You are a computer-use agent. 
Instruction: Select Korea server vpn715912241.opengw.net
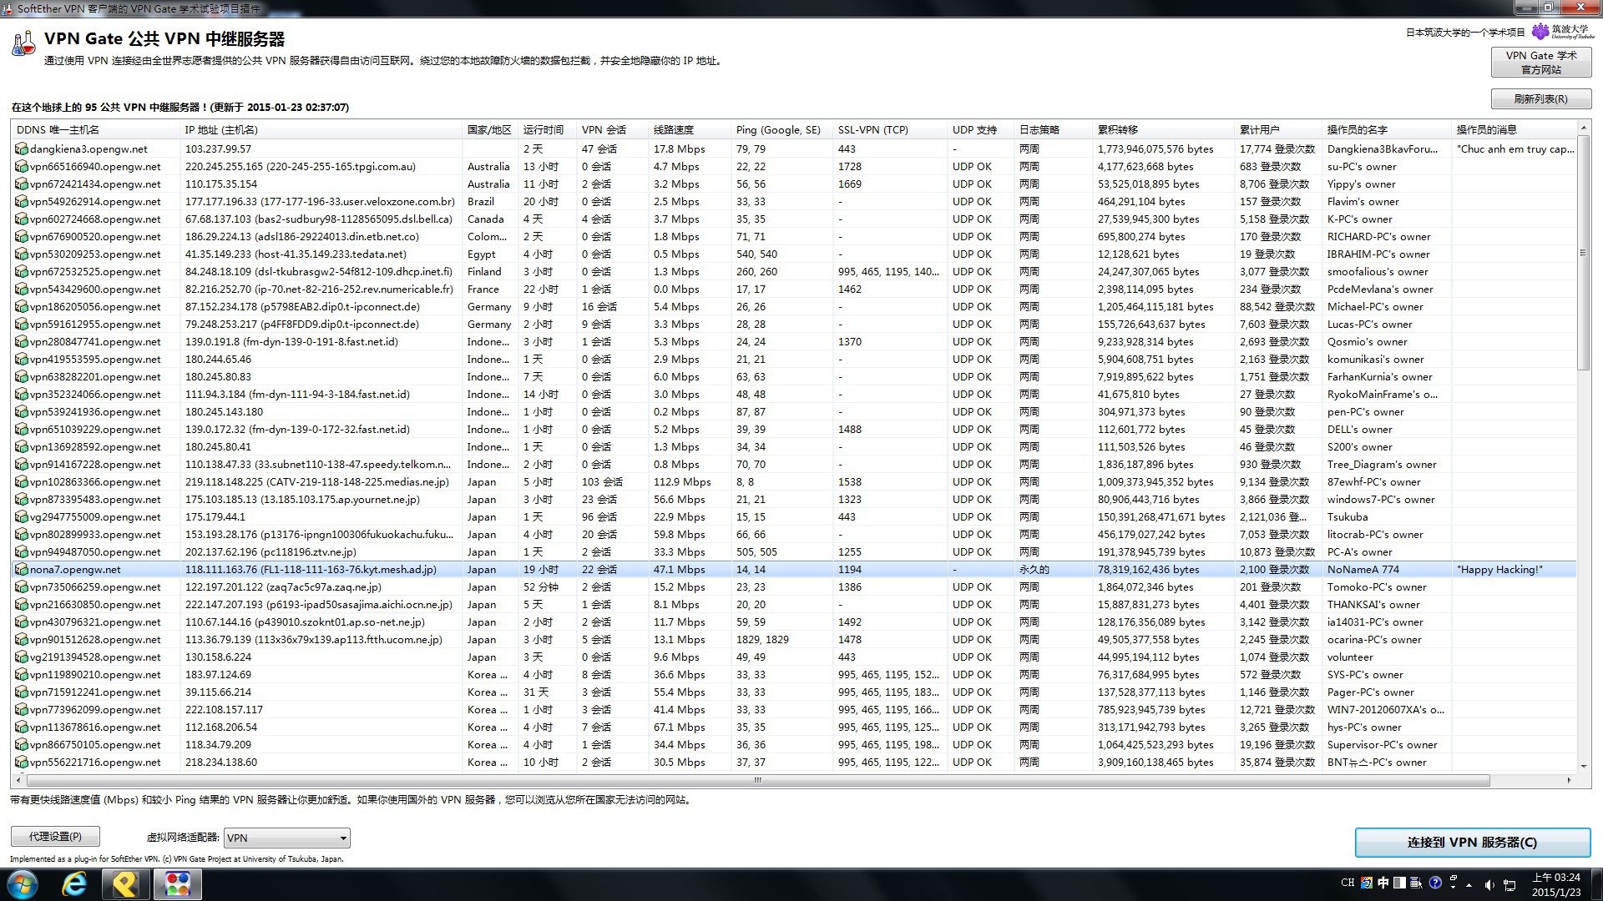click(x=794, y=692)
